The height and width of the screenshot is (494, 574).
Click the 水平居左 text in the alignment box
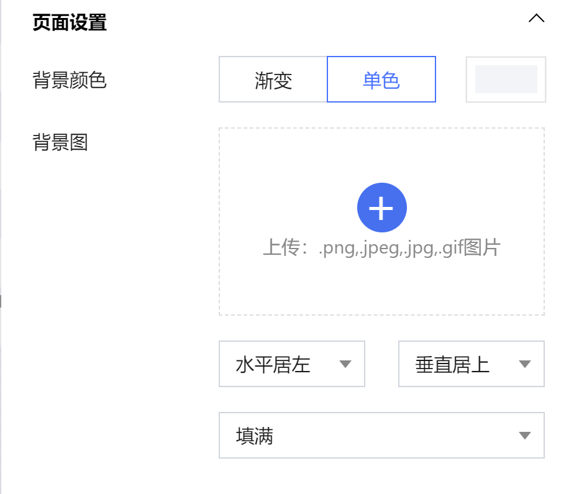[273, 365]
